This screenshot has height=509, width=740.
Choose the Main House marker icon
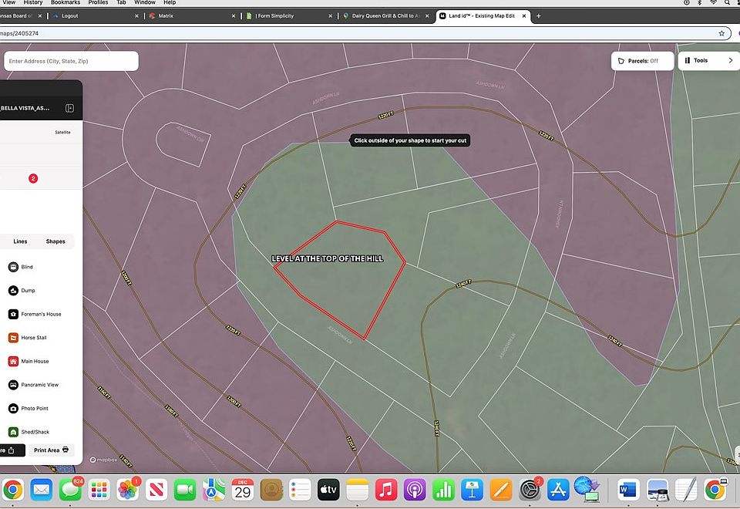pyautogui.click(x=13, y=361)
